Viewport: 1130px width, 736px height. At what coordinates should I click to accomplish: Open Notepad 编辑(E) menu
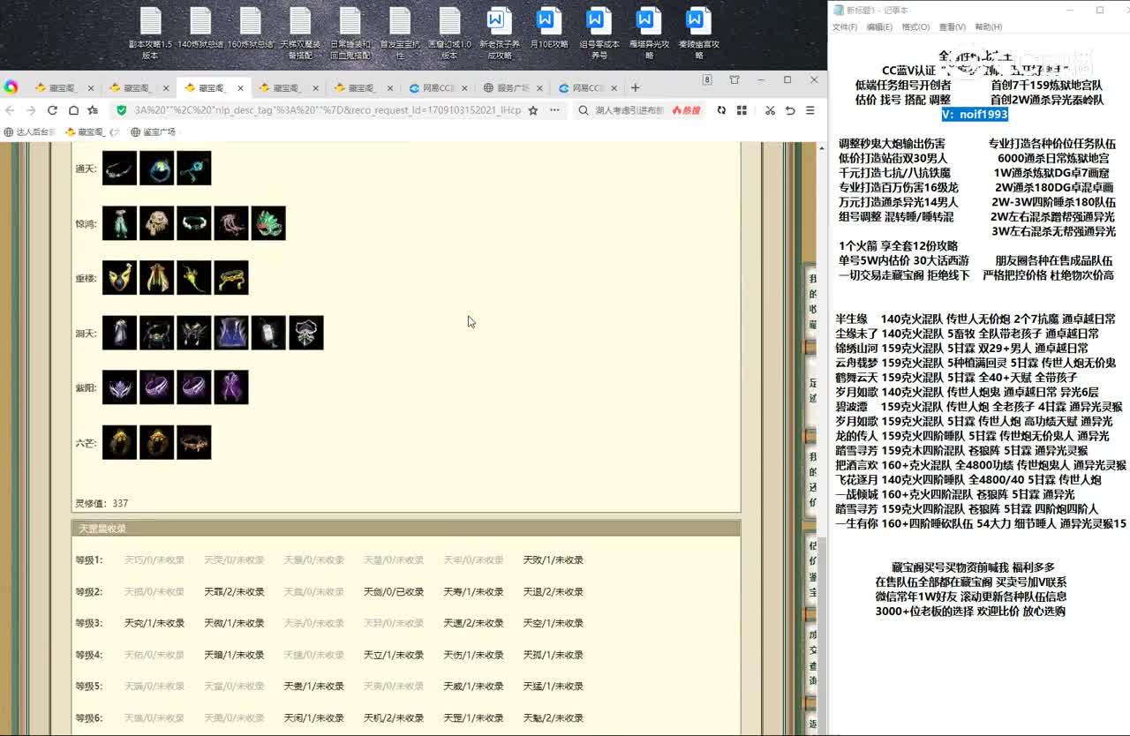(x=879, y=27)
